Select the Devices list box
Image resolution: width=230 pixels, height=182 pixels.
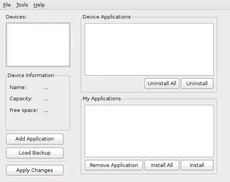[x=38, y=45]
